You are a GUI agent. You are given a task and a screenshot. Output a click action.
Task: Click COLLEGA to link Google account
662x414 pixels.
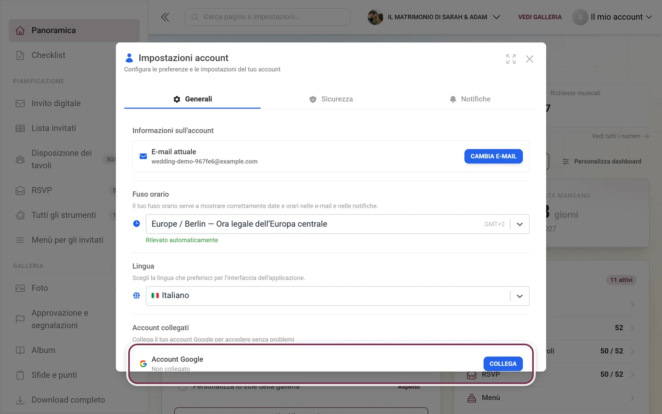click(x=503, y=364)
